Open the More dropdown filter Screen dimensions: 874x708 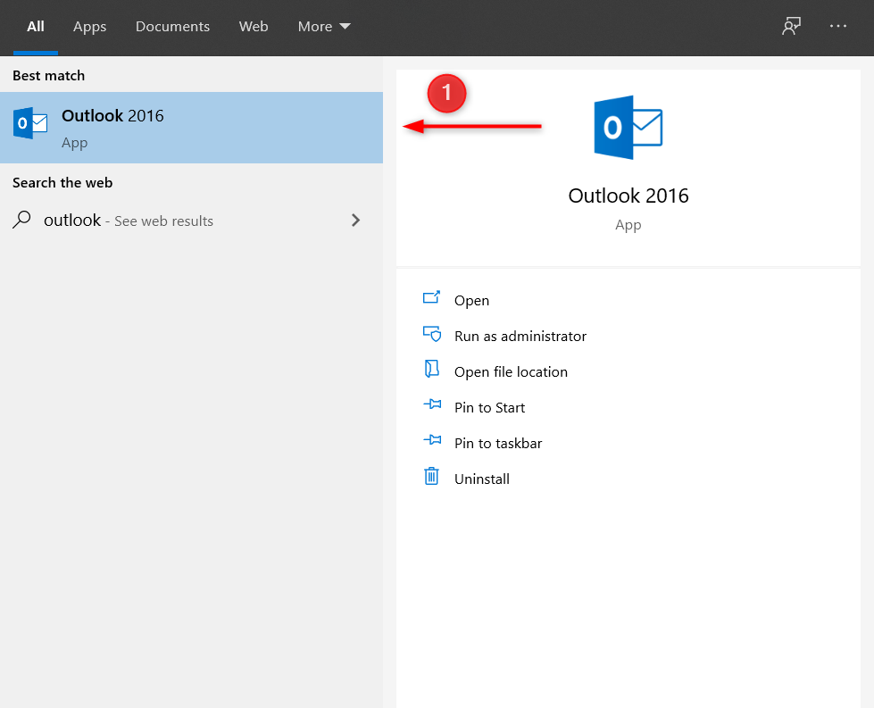point(324,27)
